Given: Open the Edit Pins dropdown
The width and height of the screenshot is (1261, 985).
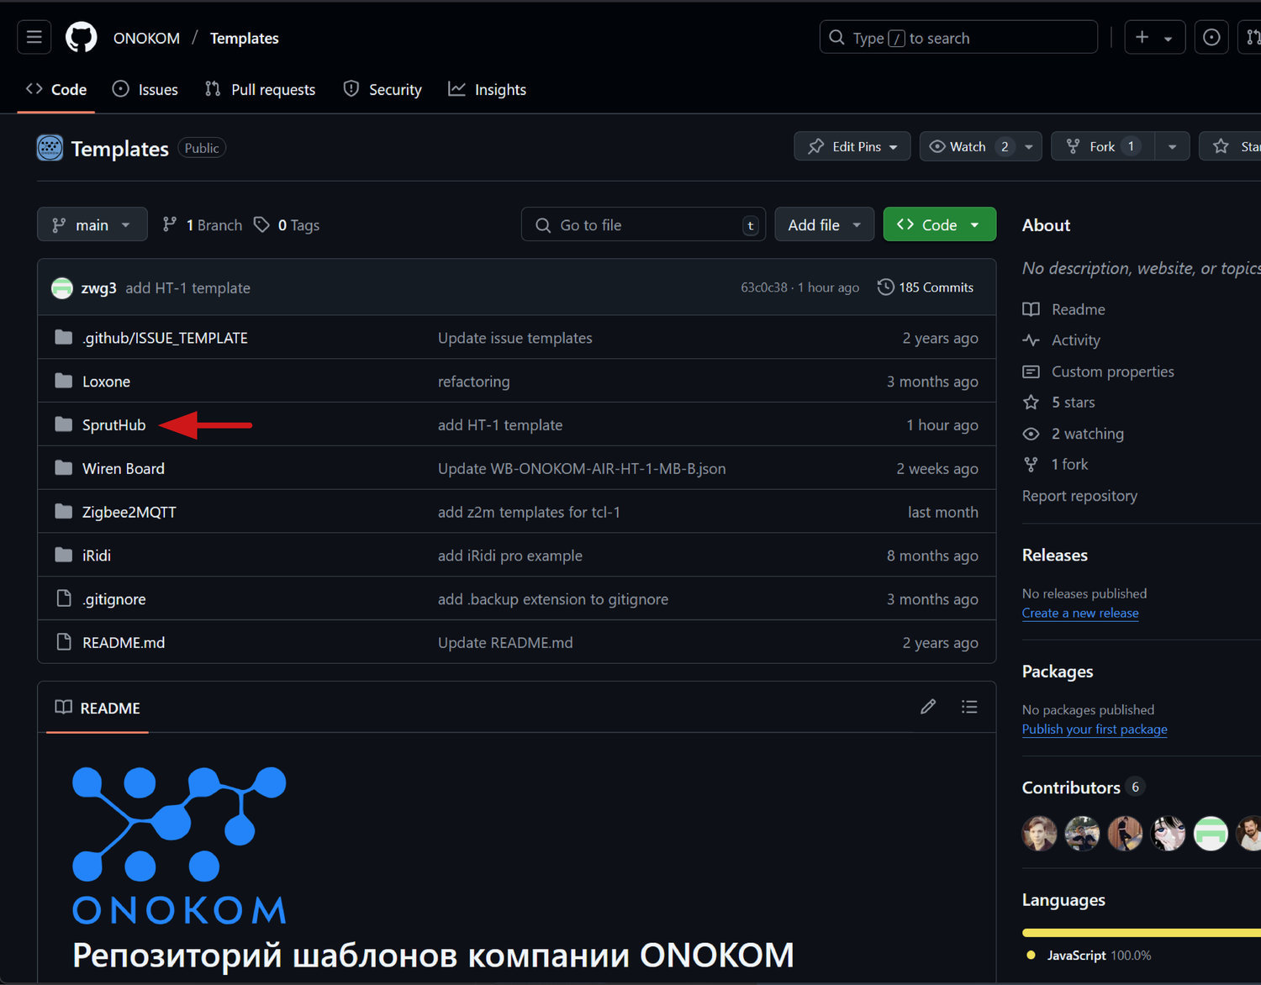Looking at the screenshot, I should 852,146.
